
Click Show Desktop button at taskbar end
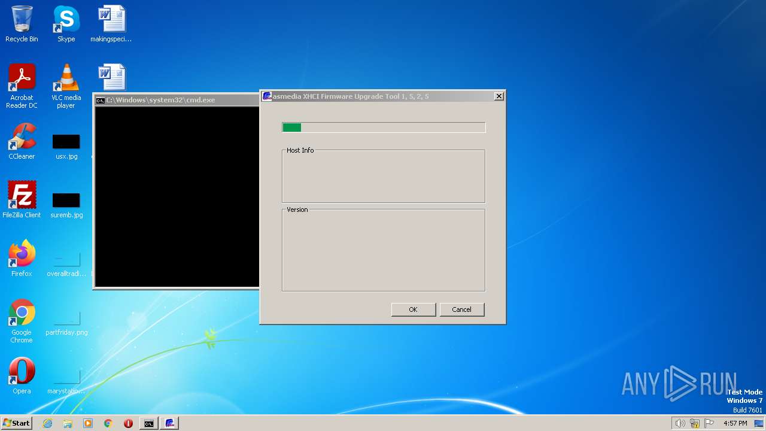coord(760,423)
